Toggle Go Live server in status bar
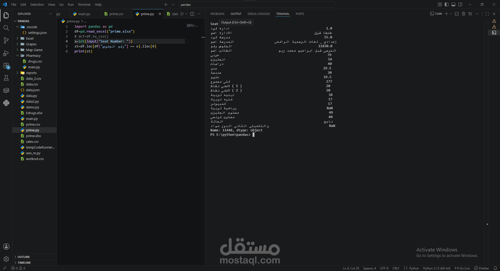This screenshot has width=500, height=271. [x=462, y=268]
